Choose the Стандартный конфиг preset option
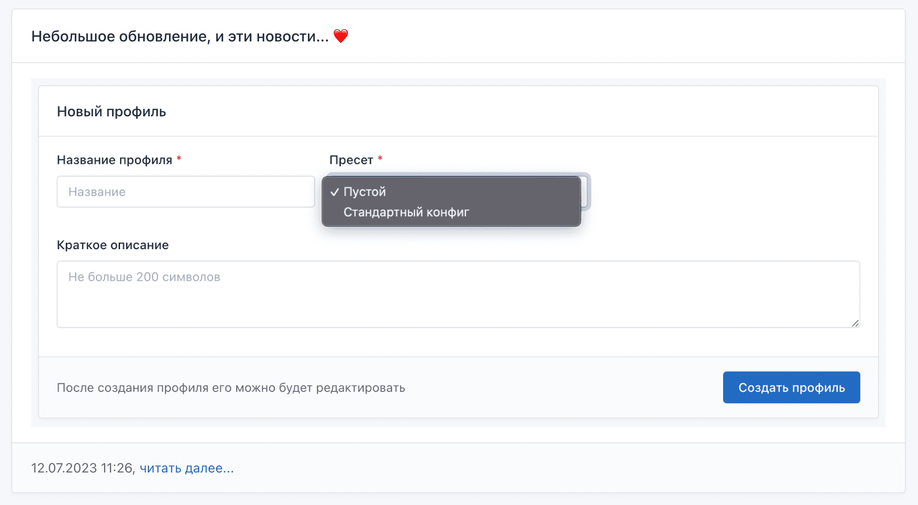 pyautogui.click(x=406, y=212)
